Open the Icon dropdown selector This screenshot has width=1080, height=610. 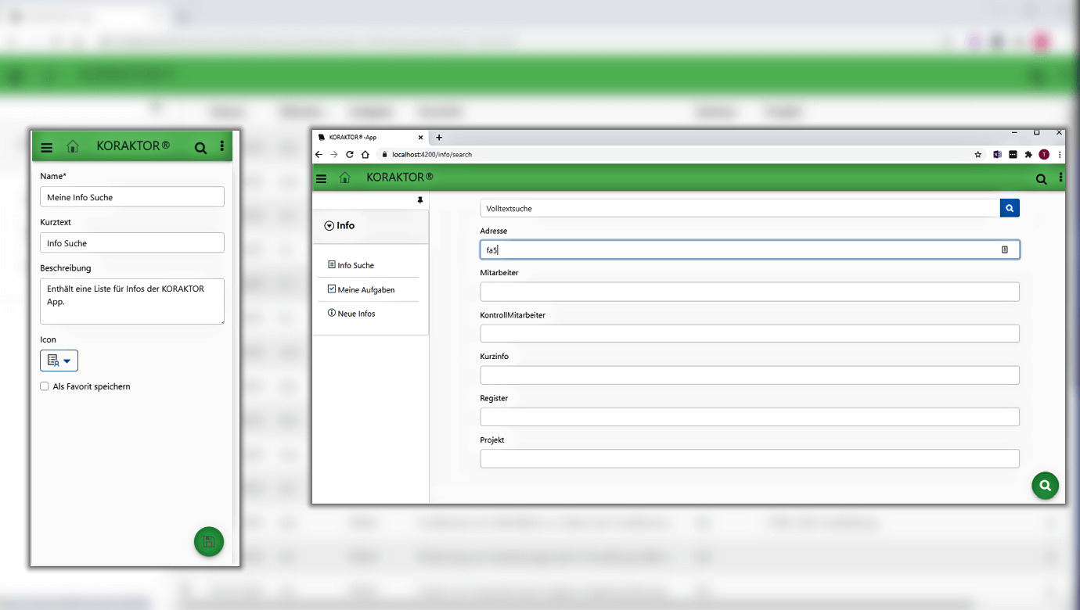59,361
